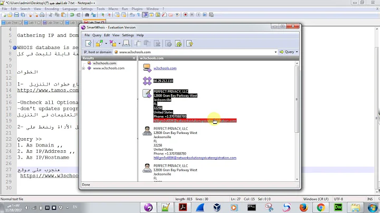Open the Help menu in SmartWhois

point(140,35)
